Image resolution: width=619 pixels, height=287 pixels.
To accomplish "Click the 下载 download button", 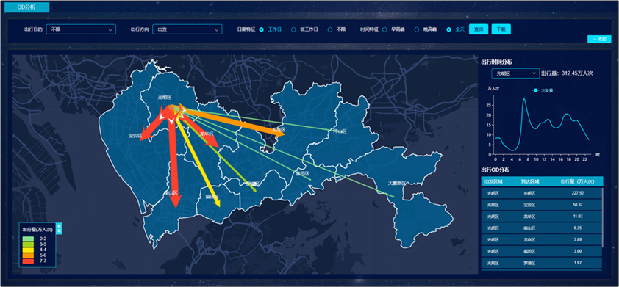I will (501, 29).
